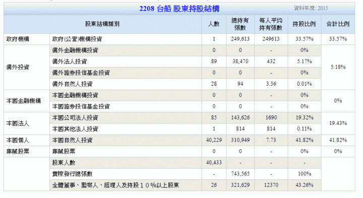The width and height of the screenshot is (363, 198).
Task: Click the 本國金融機構投資 row label
Action: tap(75, 95)
